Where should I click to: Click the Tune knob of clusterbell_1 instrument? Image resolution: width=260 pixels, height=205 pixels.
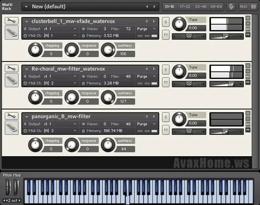pos(179,24)
